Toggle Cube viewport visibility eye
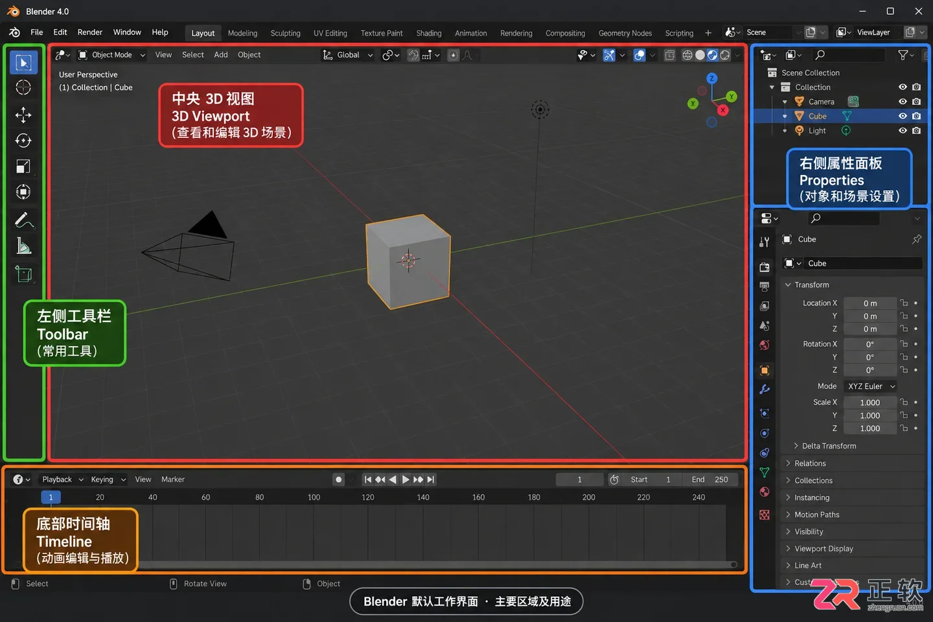 (903, 116)
